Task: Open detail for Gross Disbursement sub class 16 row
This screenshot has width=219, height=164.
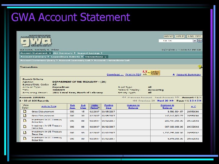Action: [25, 111]
